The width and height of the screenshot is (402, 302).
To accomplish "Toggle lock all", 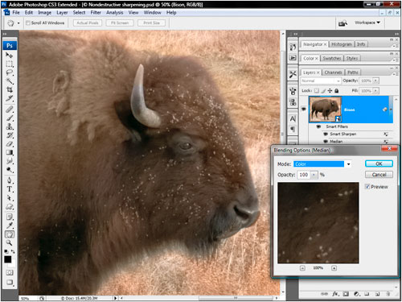I will click(336, 91).
